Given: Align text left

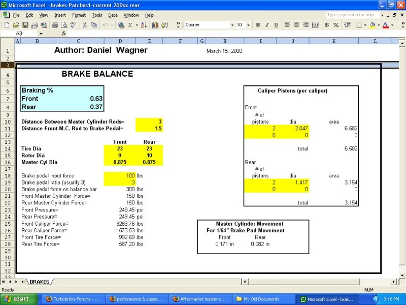Looking at the screenshot, I should pos(287,25).
